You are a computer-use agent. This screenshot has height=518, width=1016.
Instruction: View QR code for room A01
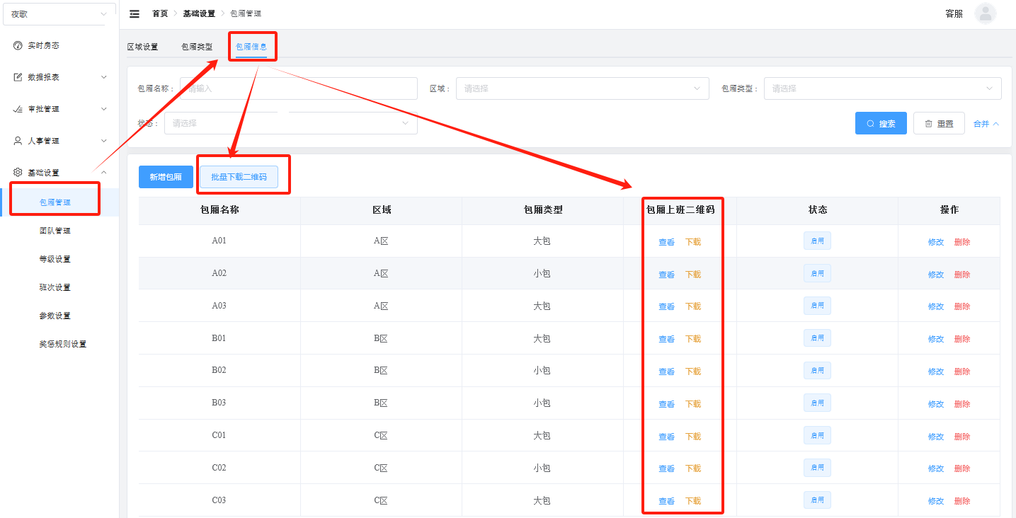[x=666, y=242]
